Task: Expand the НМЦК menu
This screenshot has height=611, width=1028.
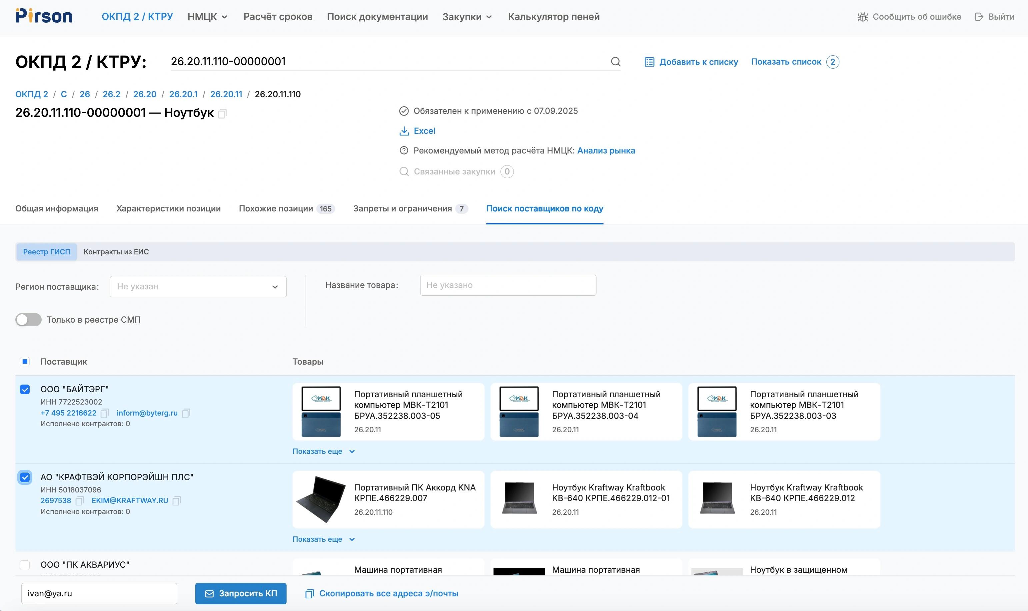Action: click(207, 17)
